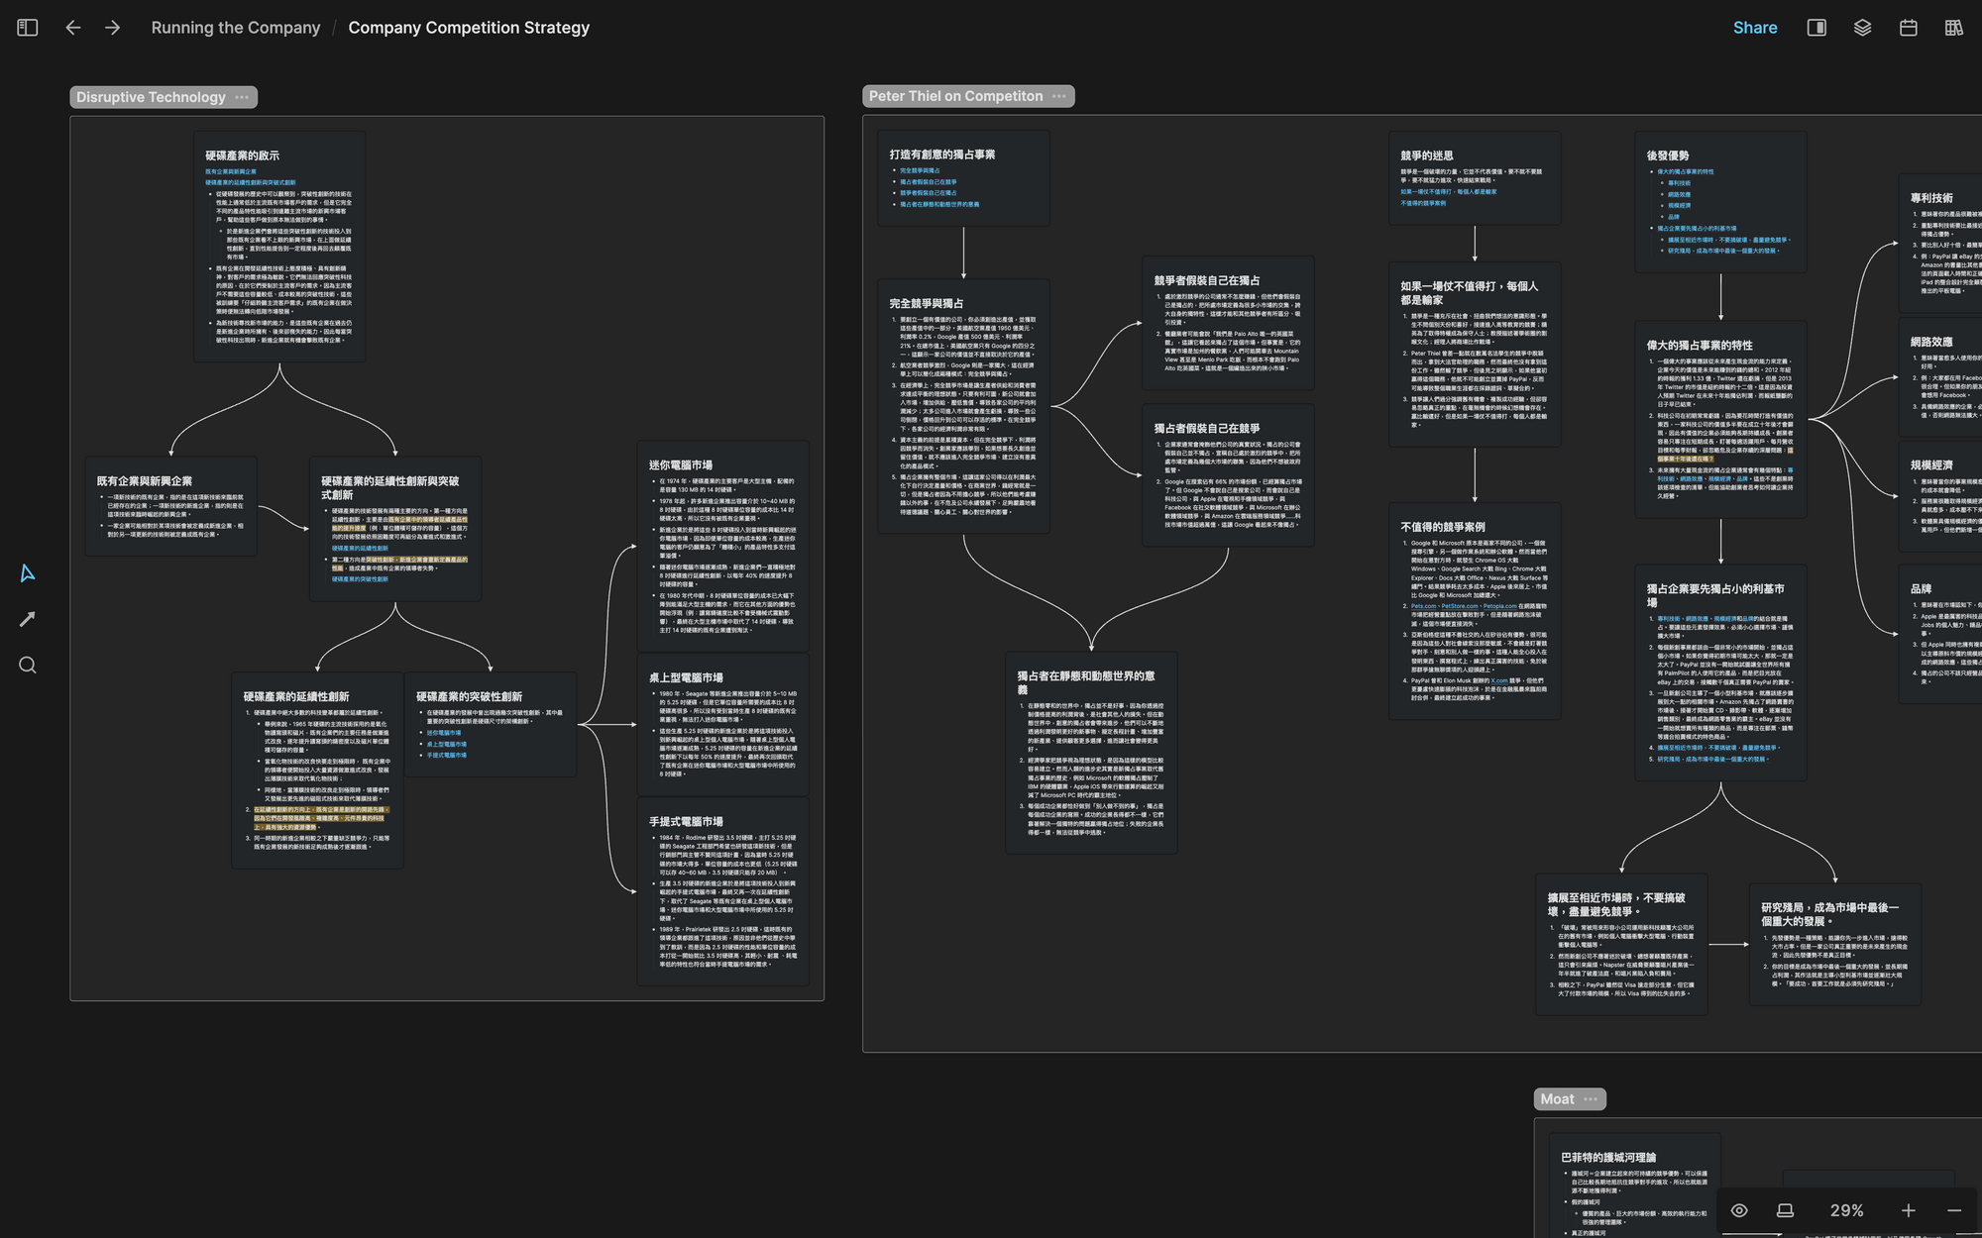Zoom in with the plus button

(x=1909, y=1210)
